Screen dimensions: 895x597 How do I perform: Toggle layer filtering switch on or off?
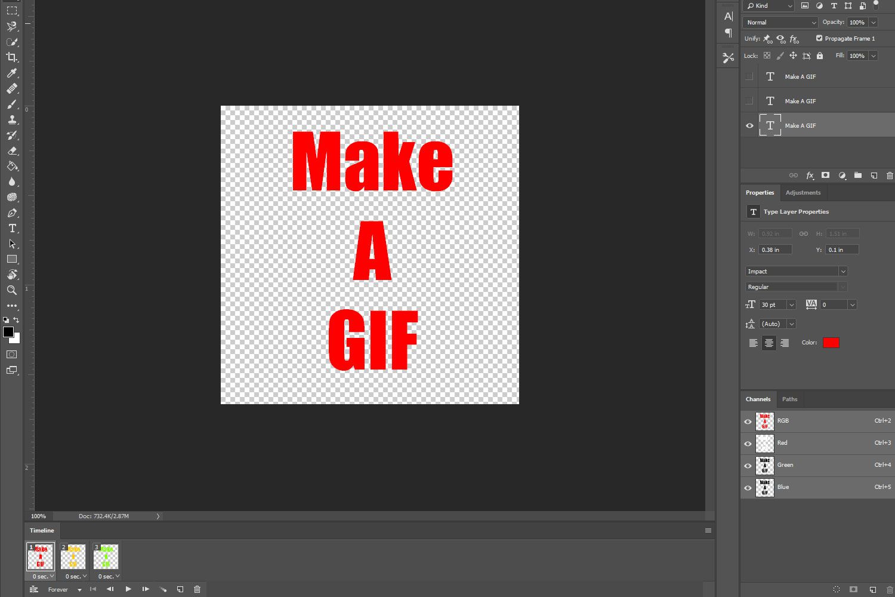coord(876,5)
